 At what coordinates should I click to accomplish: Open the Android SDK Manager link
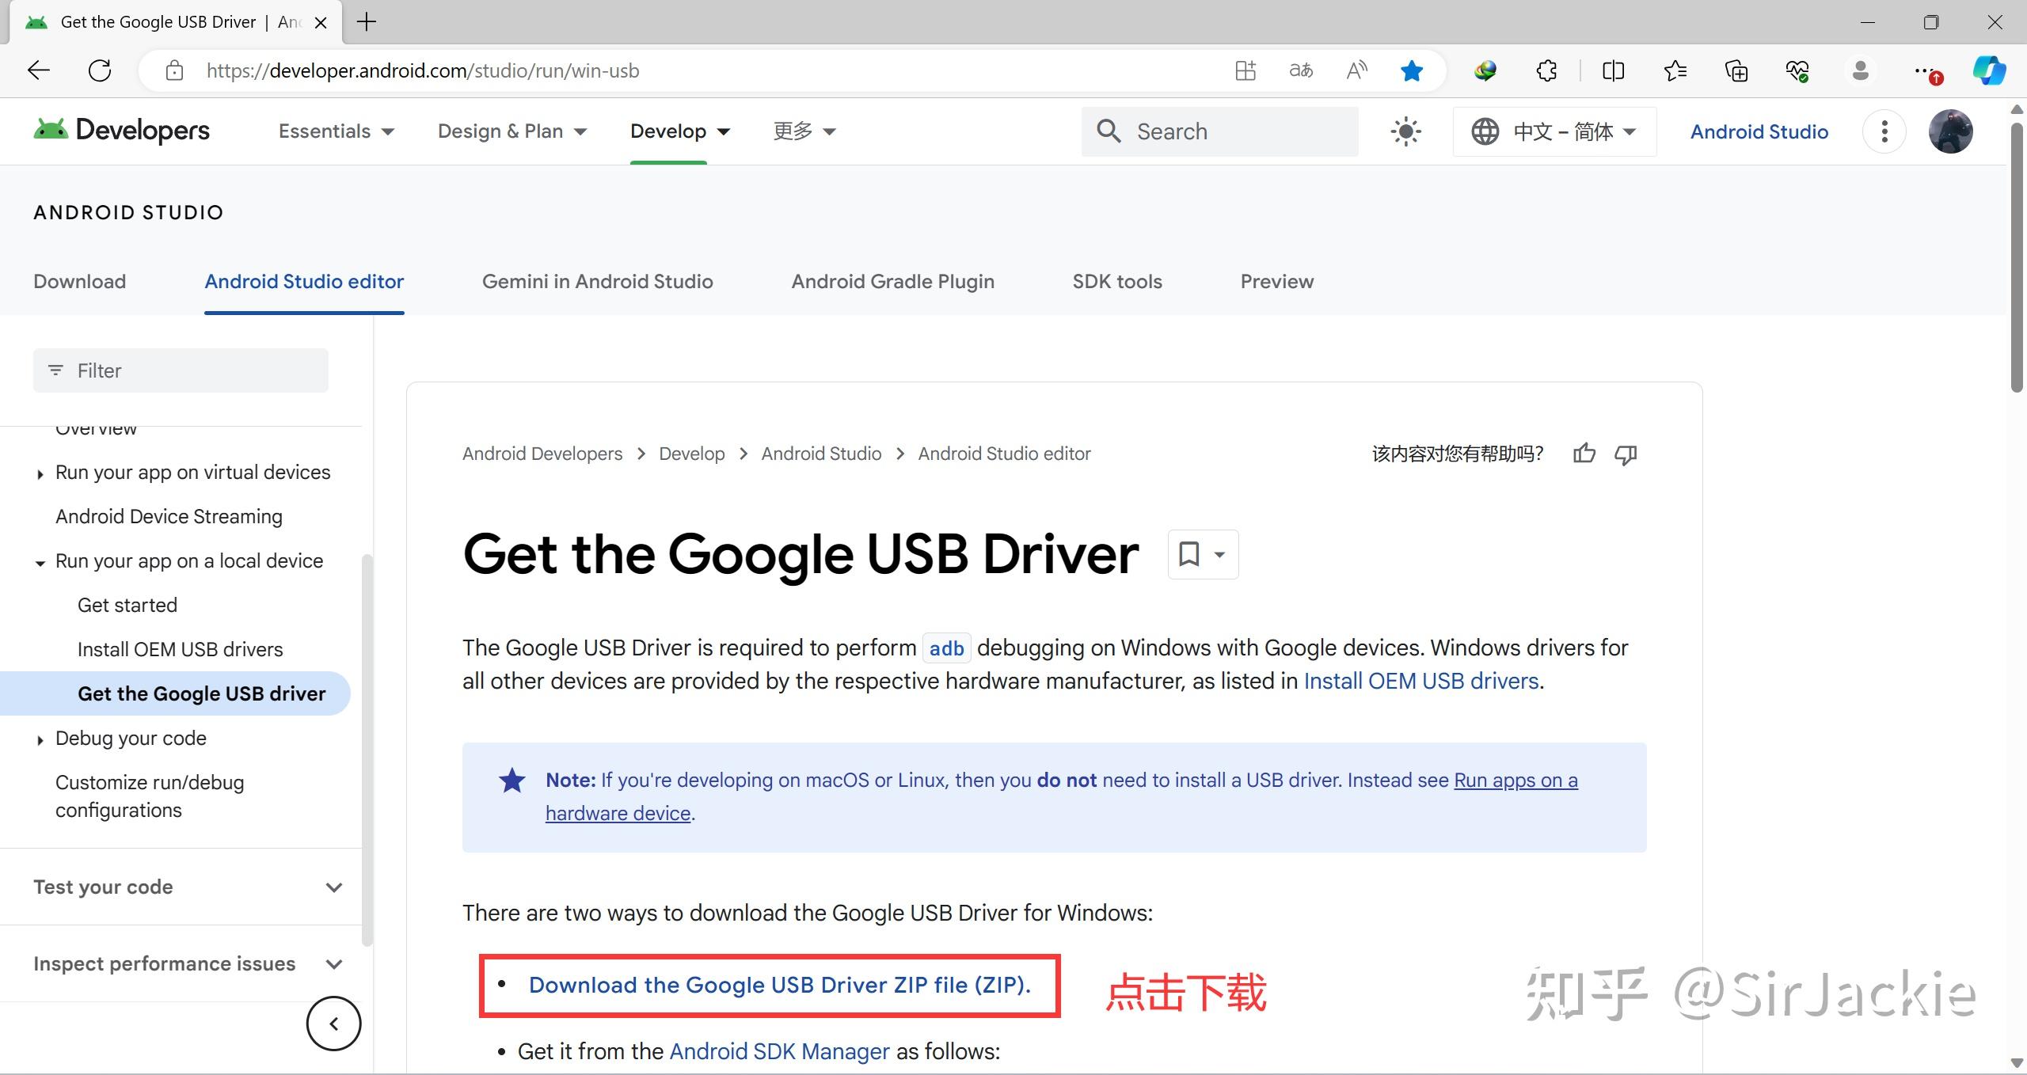[x=779, y=1051]
